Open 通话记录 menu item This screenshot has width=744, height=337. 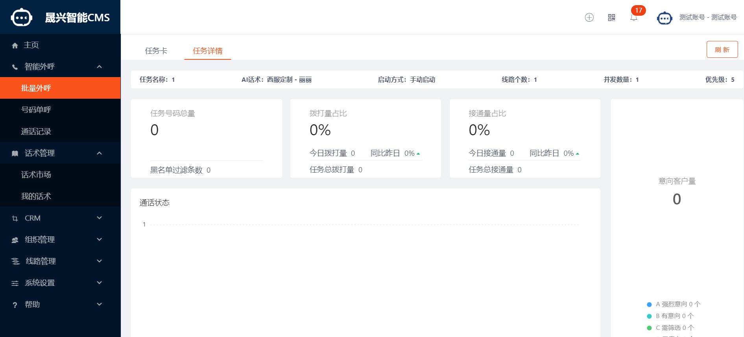(x=60, y=131)
